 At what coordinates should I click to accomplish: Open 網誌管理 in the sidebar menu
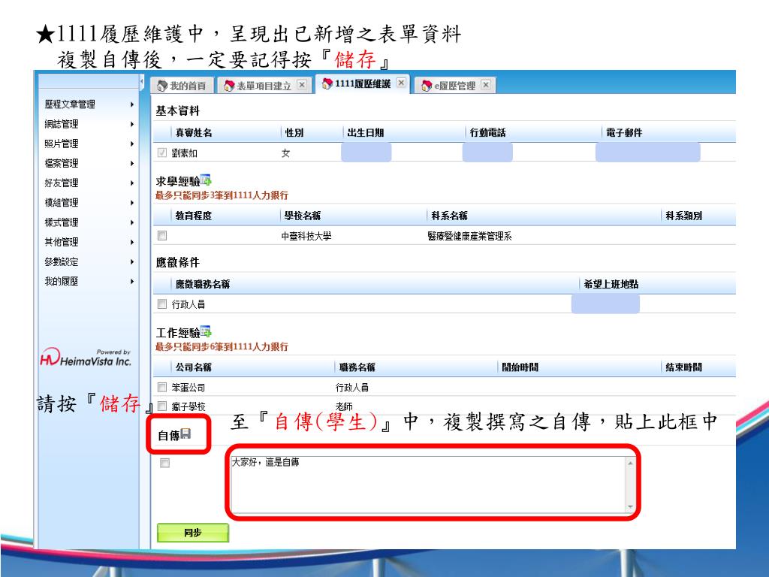(62, 124)
